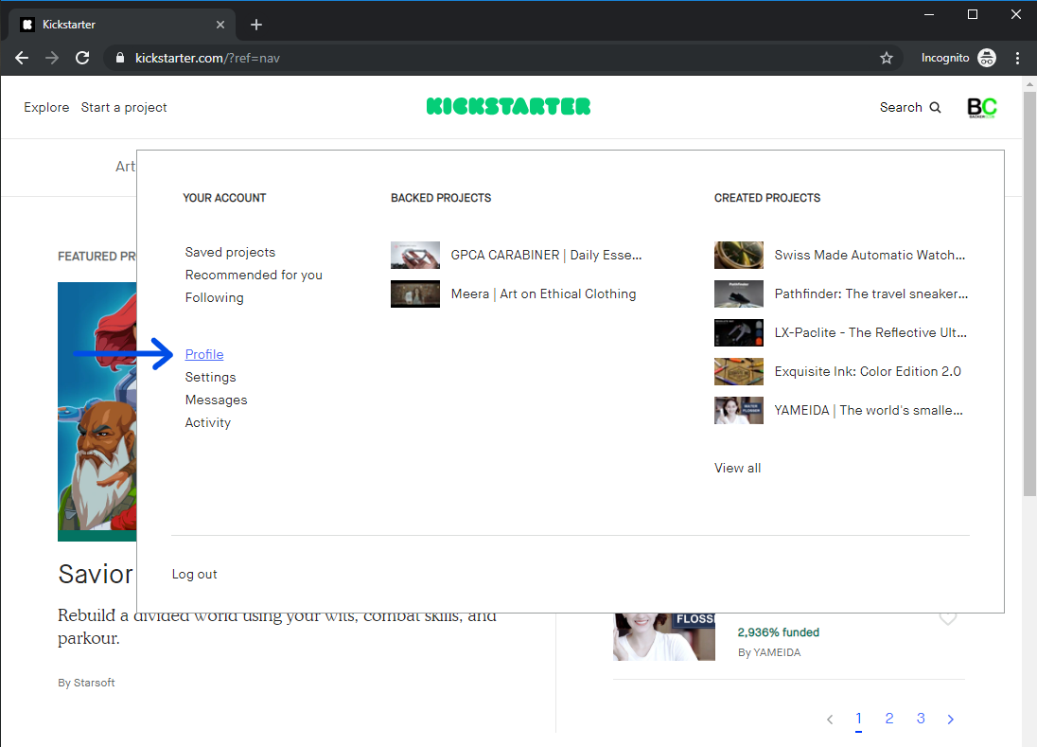Select pagination page 2
Image resolution: width=1037 pixels, height=747 pixels.
point(889,719)
